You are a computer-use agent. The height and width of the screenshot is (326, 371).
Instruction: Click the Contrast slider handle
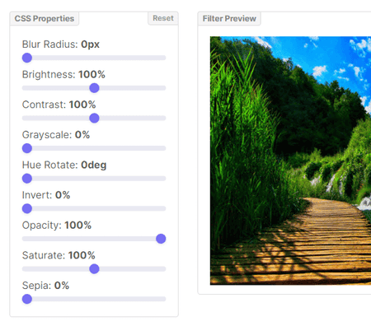(x=94, y=118)
